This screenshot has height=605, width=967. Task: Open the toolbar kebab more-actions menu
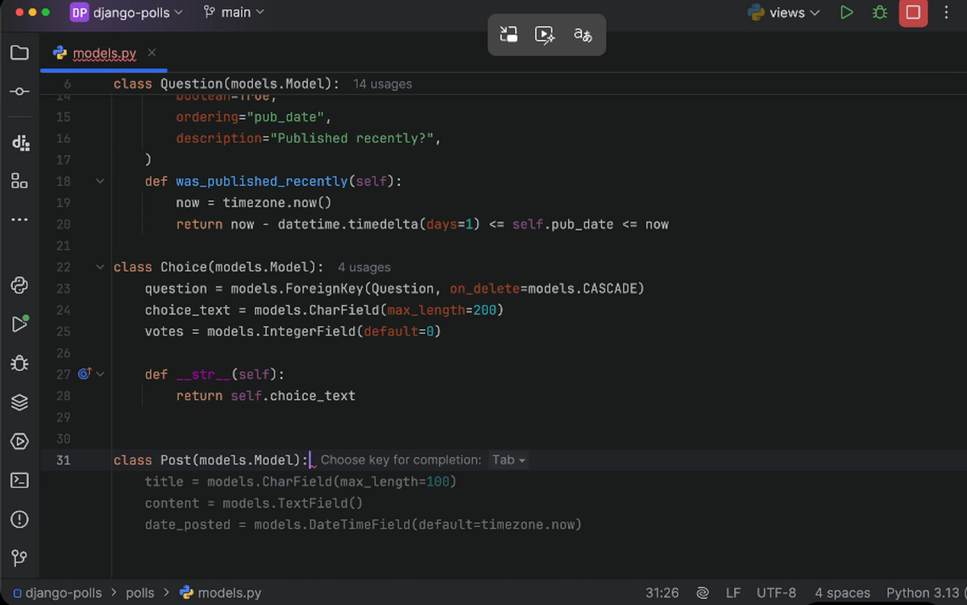(947, 13)
